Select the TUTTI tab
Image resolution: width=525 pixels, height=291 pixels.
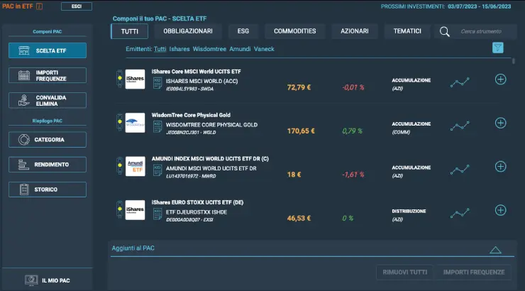[x=129, y=31]
